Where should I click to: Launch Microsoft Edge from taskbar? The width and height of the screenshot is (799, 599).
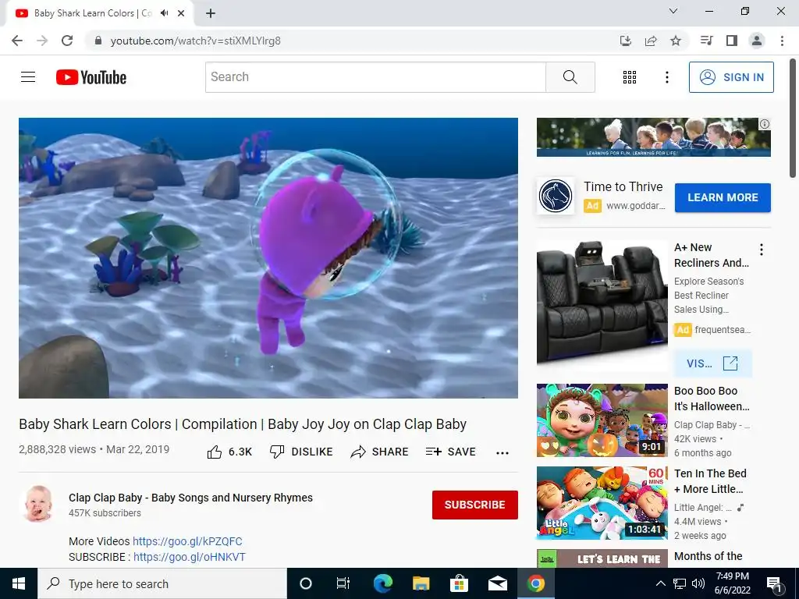coord(382,583)
